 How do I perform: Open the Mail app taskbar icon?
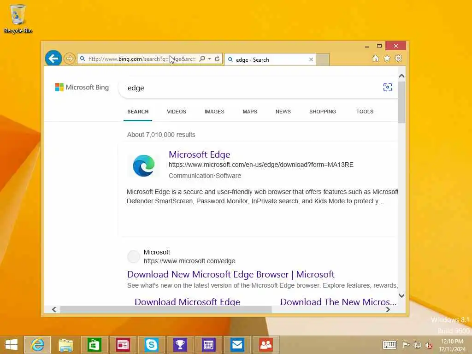click(x=237, y=345)
